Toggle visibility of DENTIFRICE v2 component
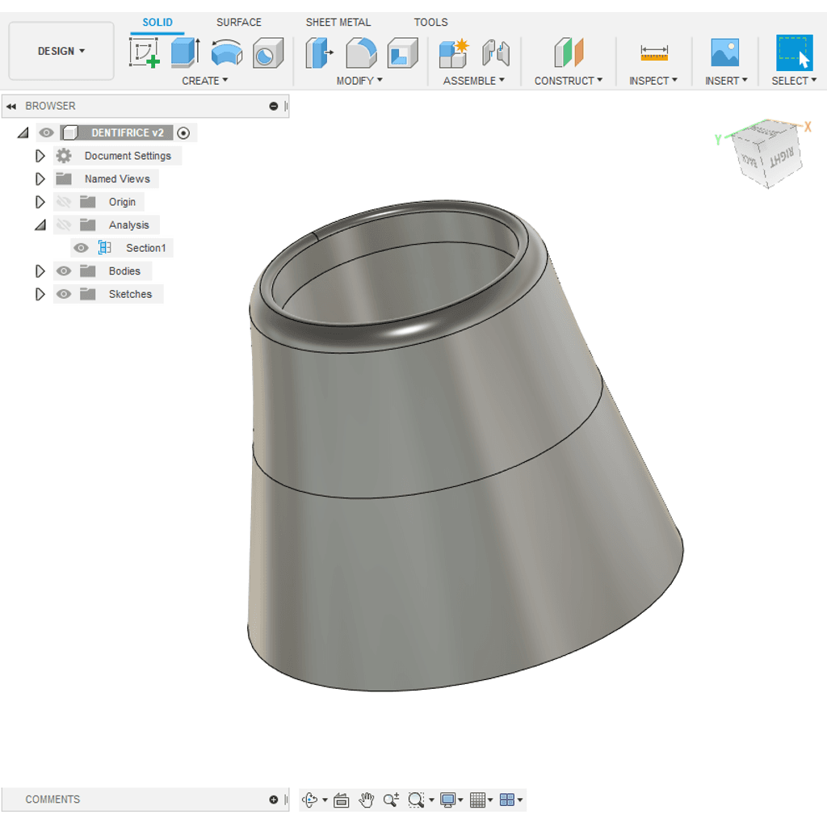The height and width of the screenshot is (827, 827). coord(46,132)
